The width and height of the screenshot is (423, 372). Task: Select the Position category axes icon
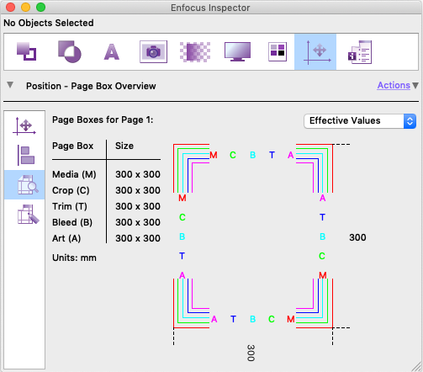point(315,52)
